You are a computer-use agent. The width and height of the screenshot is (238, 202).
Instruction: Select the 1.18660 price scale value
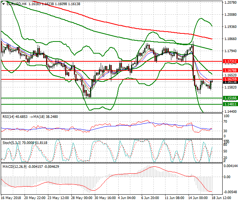[x=230, y=39]
